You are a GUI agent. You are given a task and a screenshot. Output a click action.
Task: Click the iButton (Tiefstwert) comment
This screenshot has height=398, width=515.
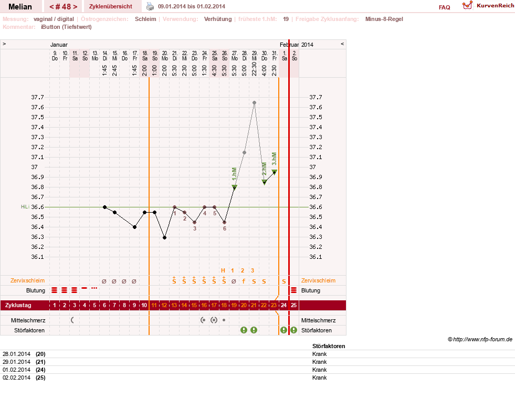pos(66,27)
